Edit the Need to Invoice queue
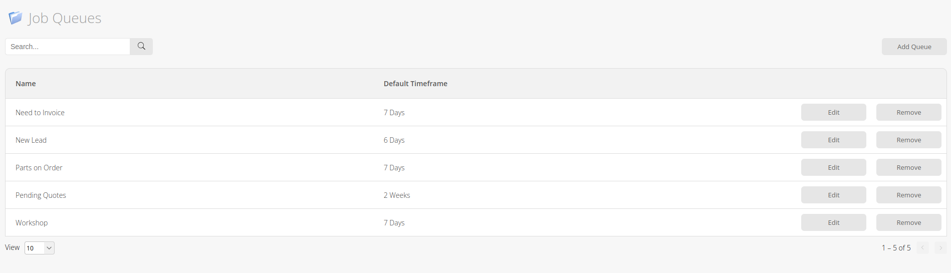 (x=833, y=113)
